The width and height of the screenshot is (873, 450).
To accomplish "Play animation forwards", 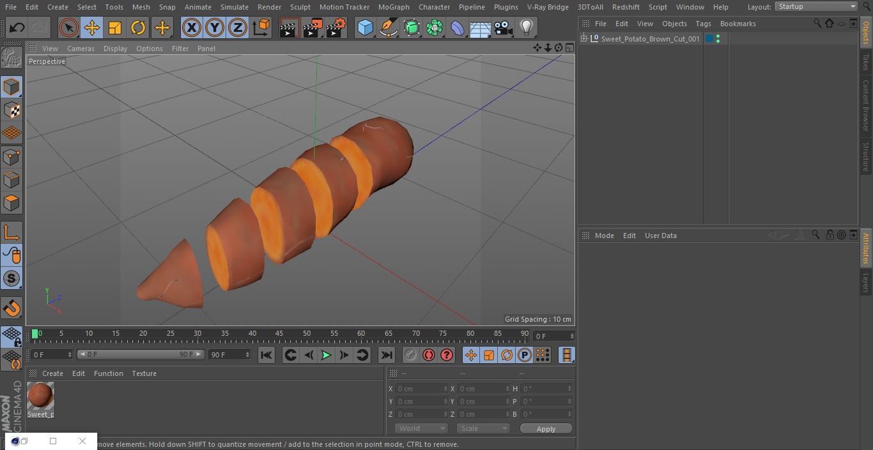I will 326,355.
